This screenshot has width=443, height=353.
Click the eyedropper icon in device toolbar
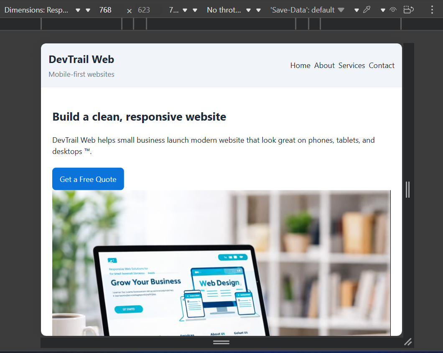click(367, 10)
